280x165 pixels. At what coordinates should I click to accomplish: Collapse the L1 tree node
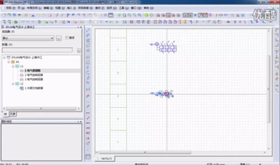point(13,66)
